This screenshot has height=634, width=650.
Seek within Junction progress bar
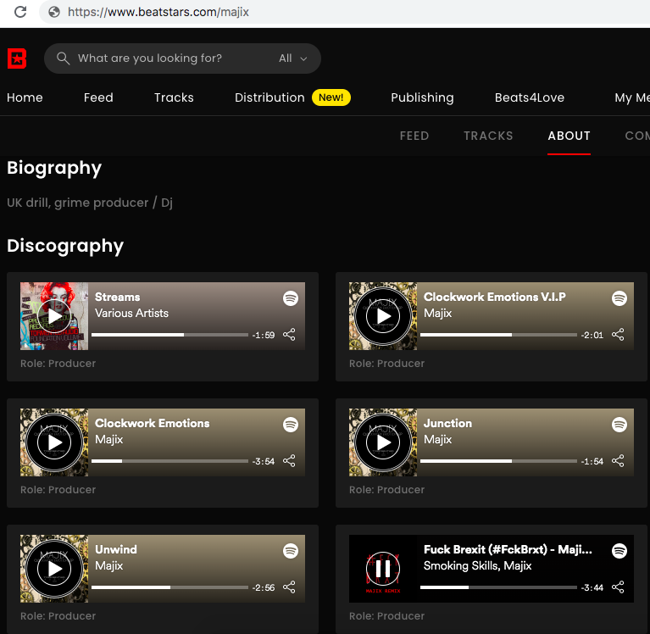click(x=498, y=461)
